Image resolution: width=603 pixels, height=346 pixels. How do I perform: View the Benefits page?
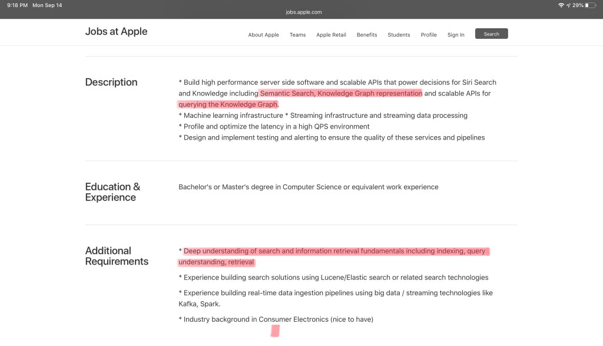(x=366, y=35)
